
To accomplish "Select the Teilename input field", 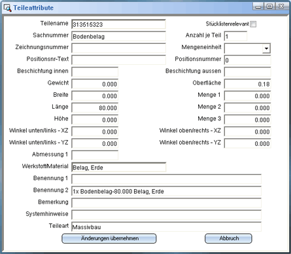I will click(118, 24).
